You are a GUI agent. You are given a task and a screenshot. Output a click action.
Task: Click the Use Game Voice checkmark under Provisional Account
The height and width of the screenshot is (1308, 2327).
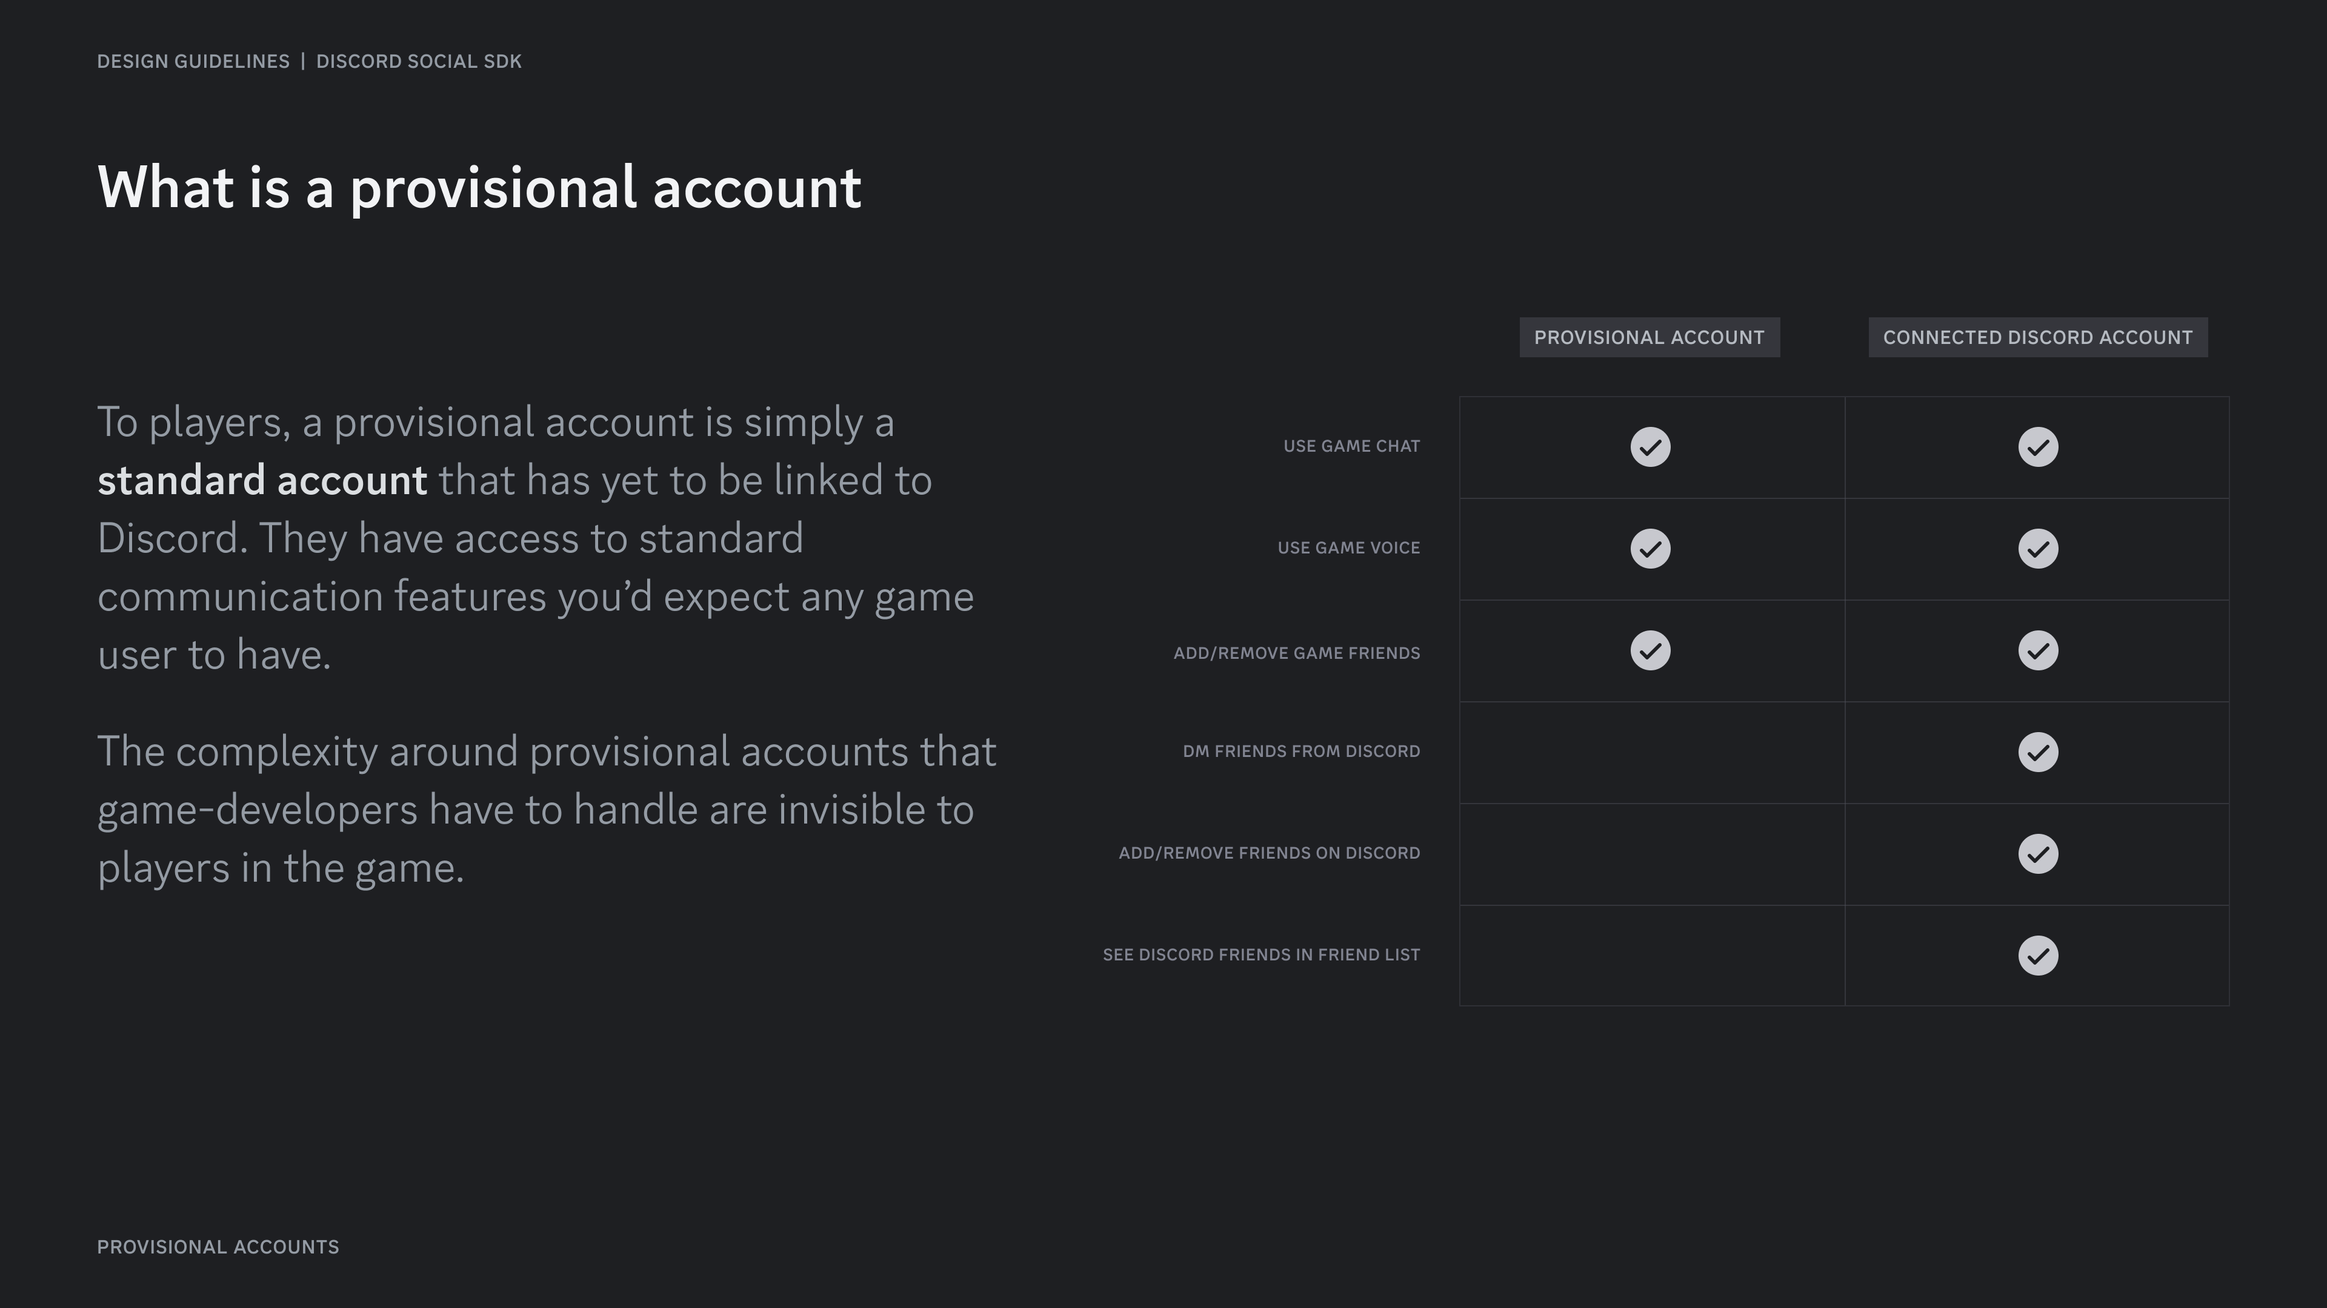pyautogui.click(x=1650, y=548)
